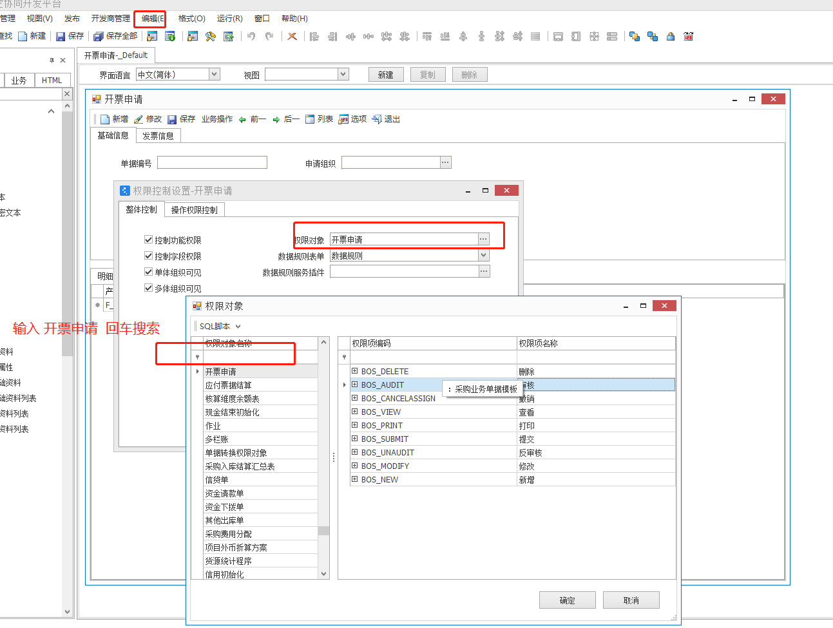Click the 单据编号 input field

pos(211,162)
